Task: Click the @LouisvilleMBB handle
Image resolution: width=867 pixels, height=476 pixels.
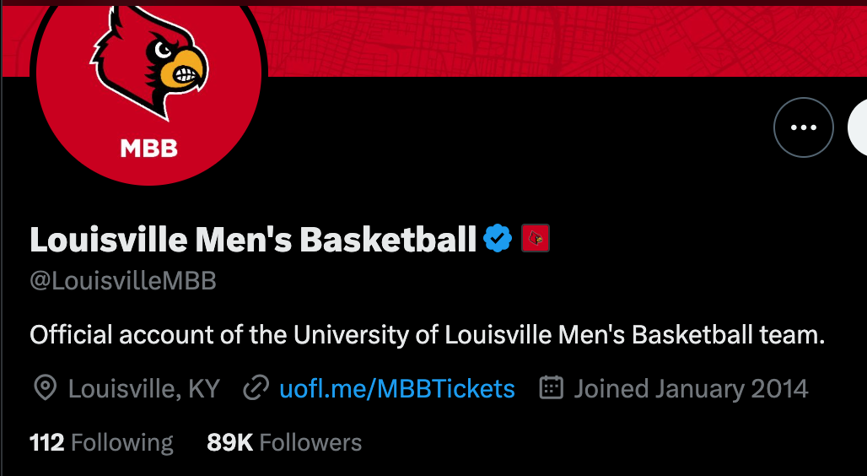Action: pos(123,281)
